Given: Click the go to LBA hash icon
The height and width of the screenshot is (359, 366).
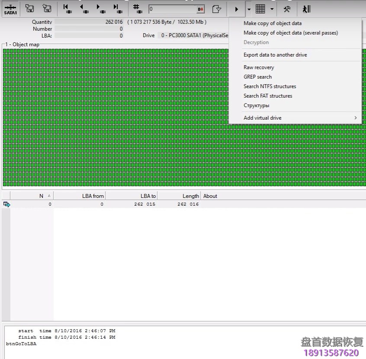Looking at the screenshot, I should click(137, 9).
